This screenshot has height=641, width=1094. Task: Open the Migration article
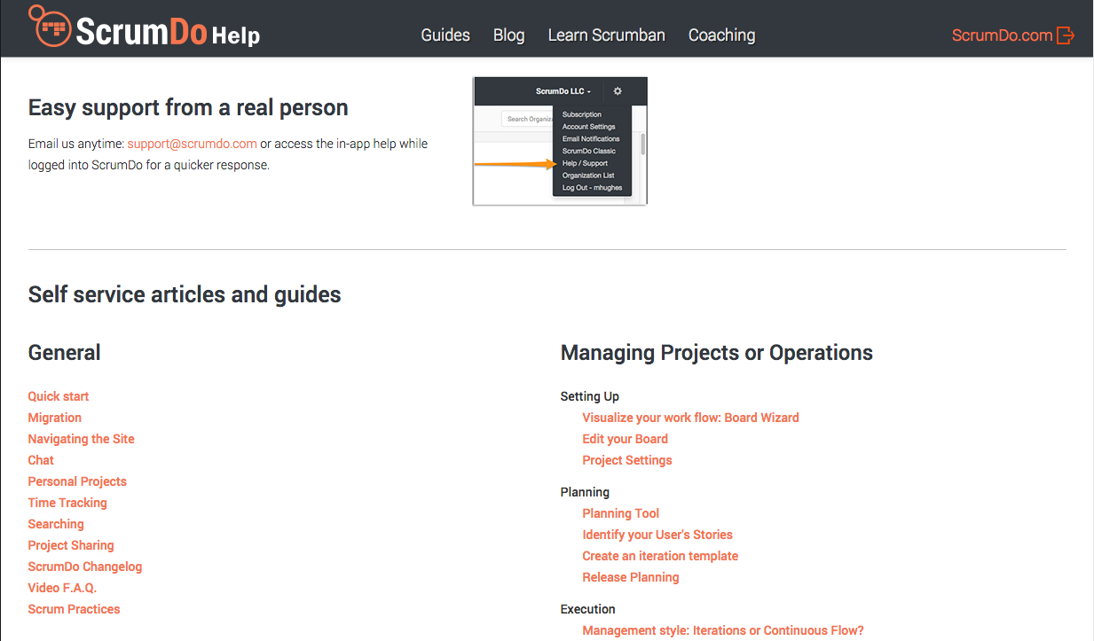point(55,418)
